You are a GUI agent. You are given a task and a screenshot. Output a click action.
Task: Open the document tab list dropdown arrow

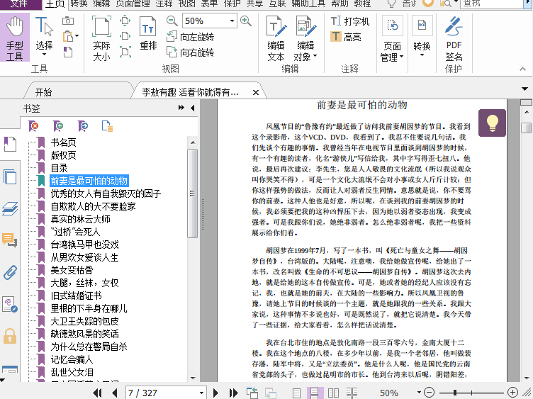pyautogui.click(x=524, y=89)
